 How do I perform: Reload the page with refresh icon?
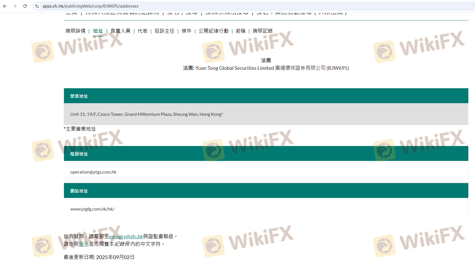click(25, 6)
